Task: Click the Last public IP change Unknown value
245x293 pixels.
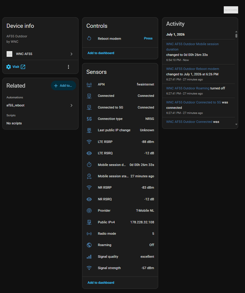Action: tap(147, 130)
